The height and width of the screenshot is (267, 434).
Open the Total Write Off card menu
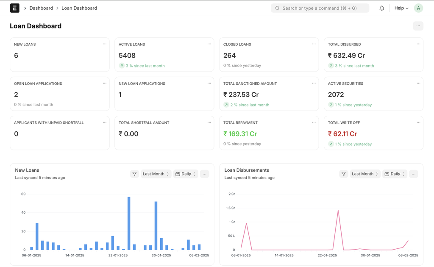(418, 122)
